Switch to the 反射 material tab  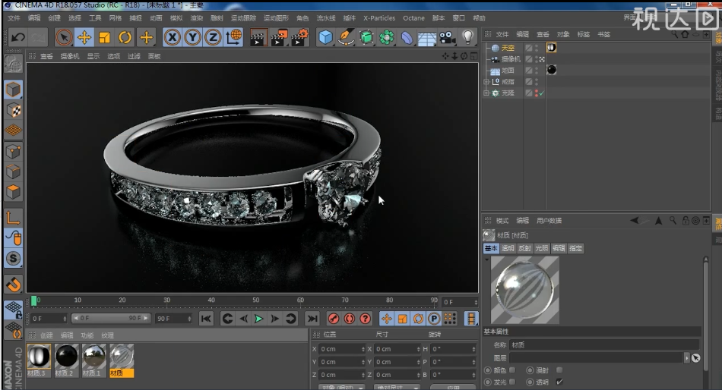pyautogui.click(x=525, y=248)
